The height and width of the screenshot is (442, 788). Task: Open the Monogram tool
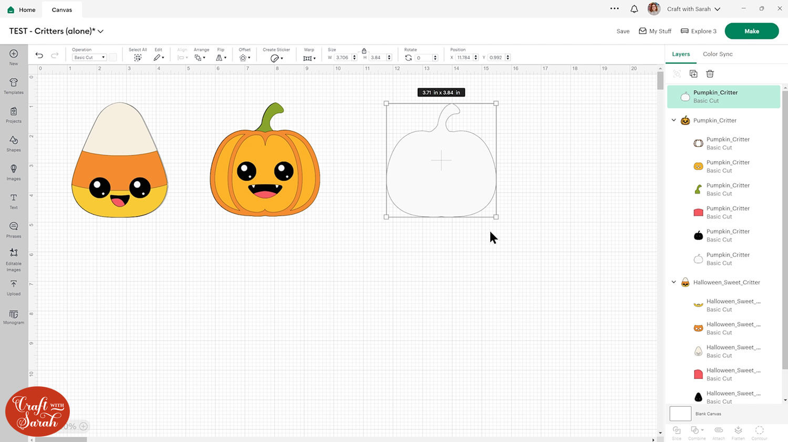pyautogui.click(x=14, y=316)
